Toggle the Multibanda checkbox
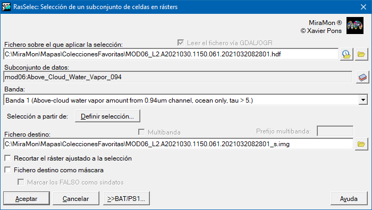 (x=141, y=132)
